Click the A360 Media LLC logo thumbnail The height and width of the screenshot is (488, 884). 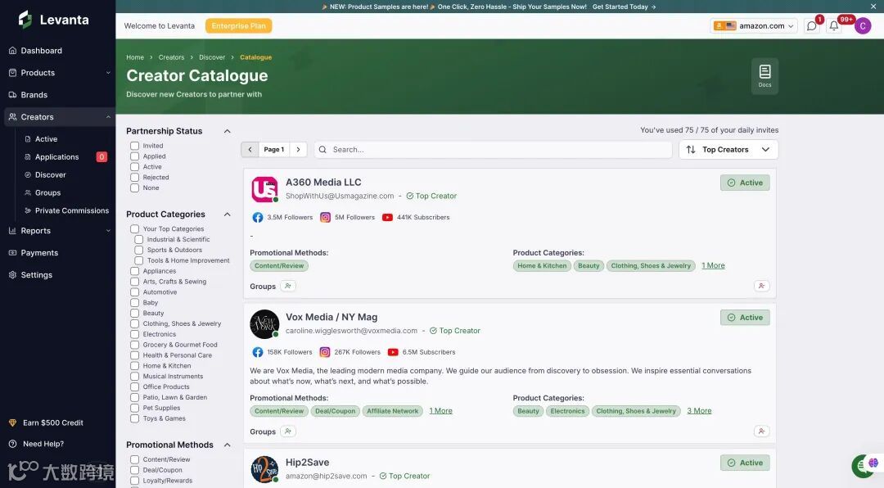(x=264, y=189)
